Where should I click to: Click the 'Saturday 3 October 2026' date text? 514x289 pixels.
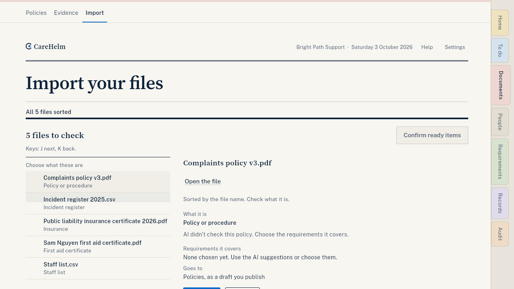382,47
